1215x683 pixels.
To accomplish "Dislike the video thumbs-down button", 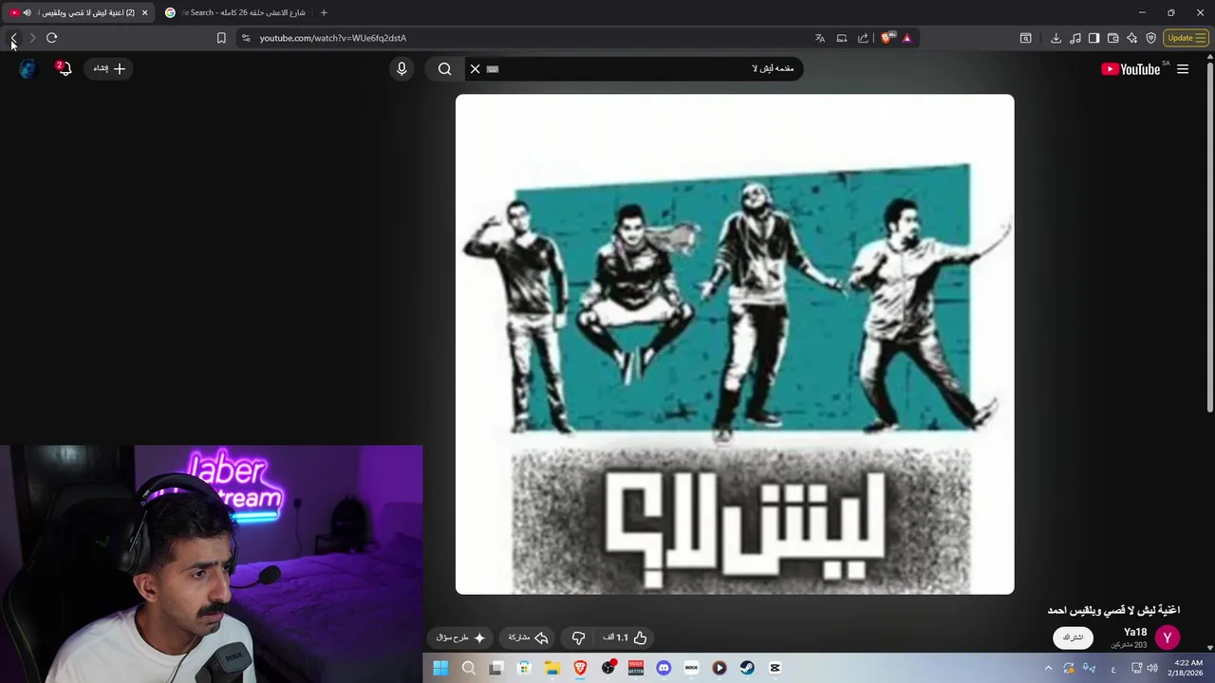I will (578, 637).
